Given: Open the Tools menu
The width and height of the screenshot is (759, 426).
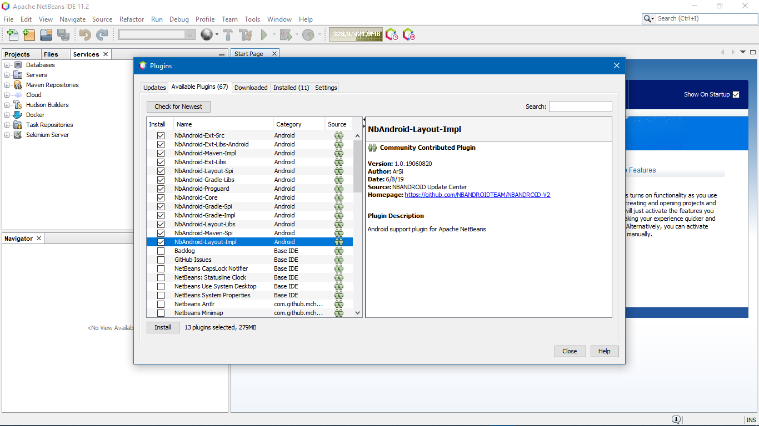Looking at the screenshot, I should pos(252,19).
